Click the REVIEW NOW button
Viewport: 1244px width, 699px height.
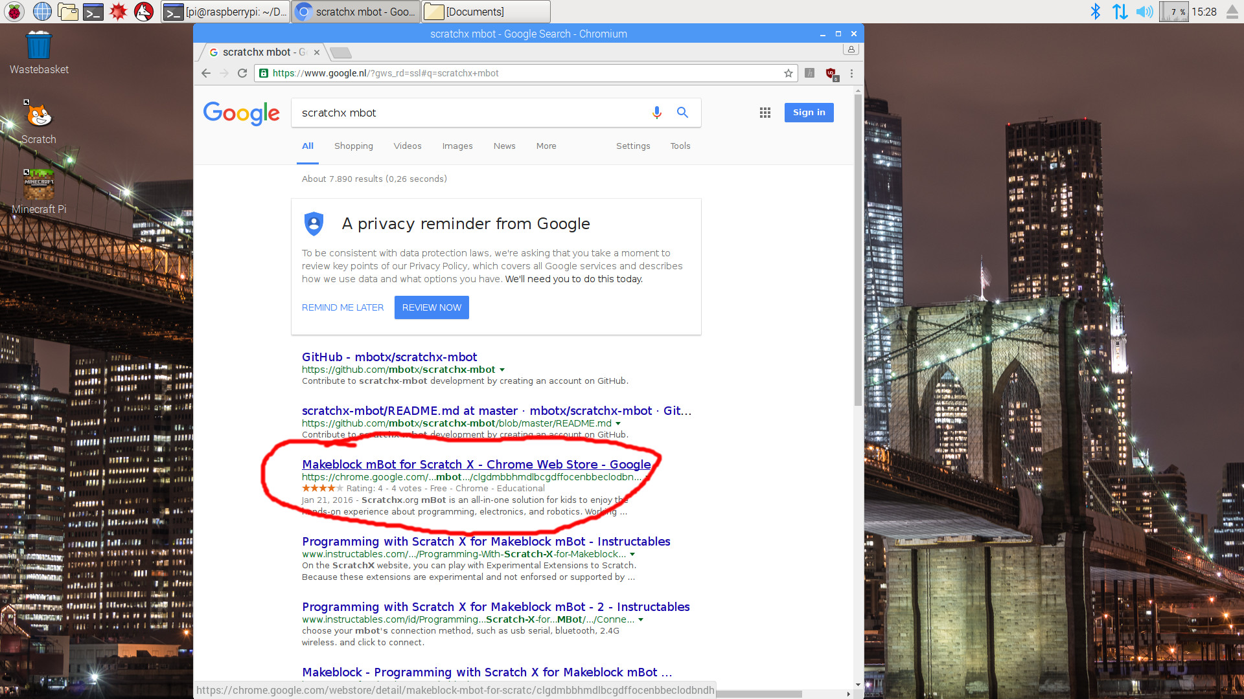pos(432,307)
